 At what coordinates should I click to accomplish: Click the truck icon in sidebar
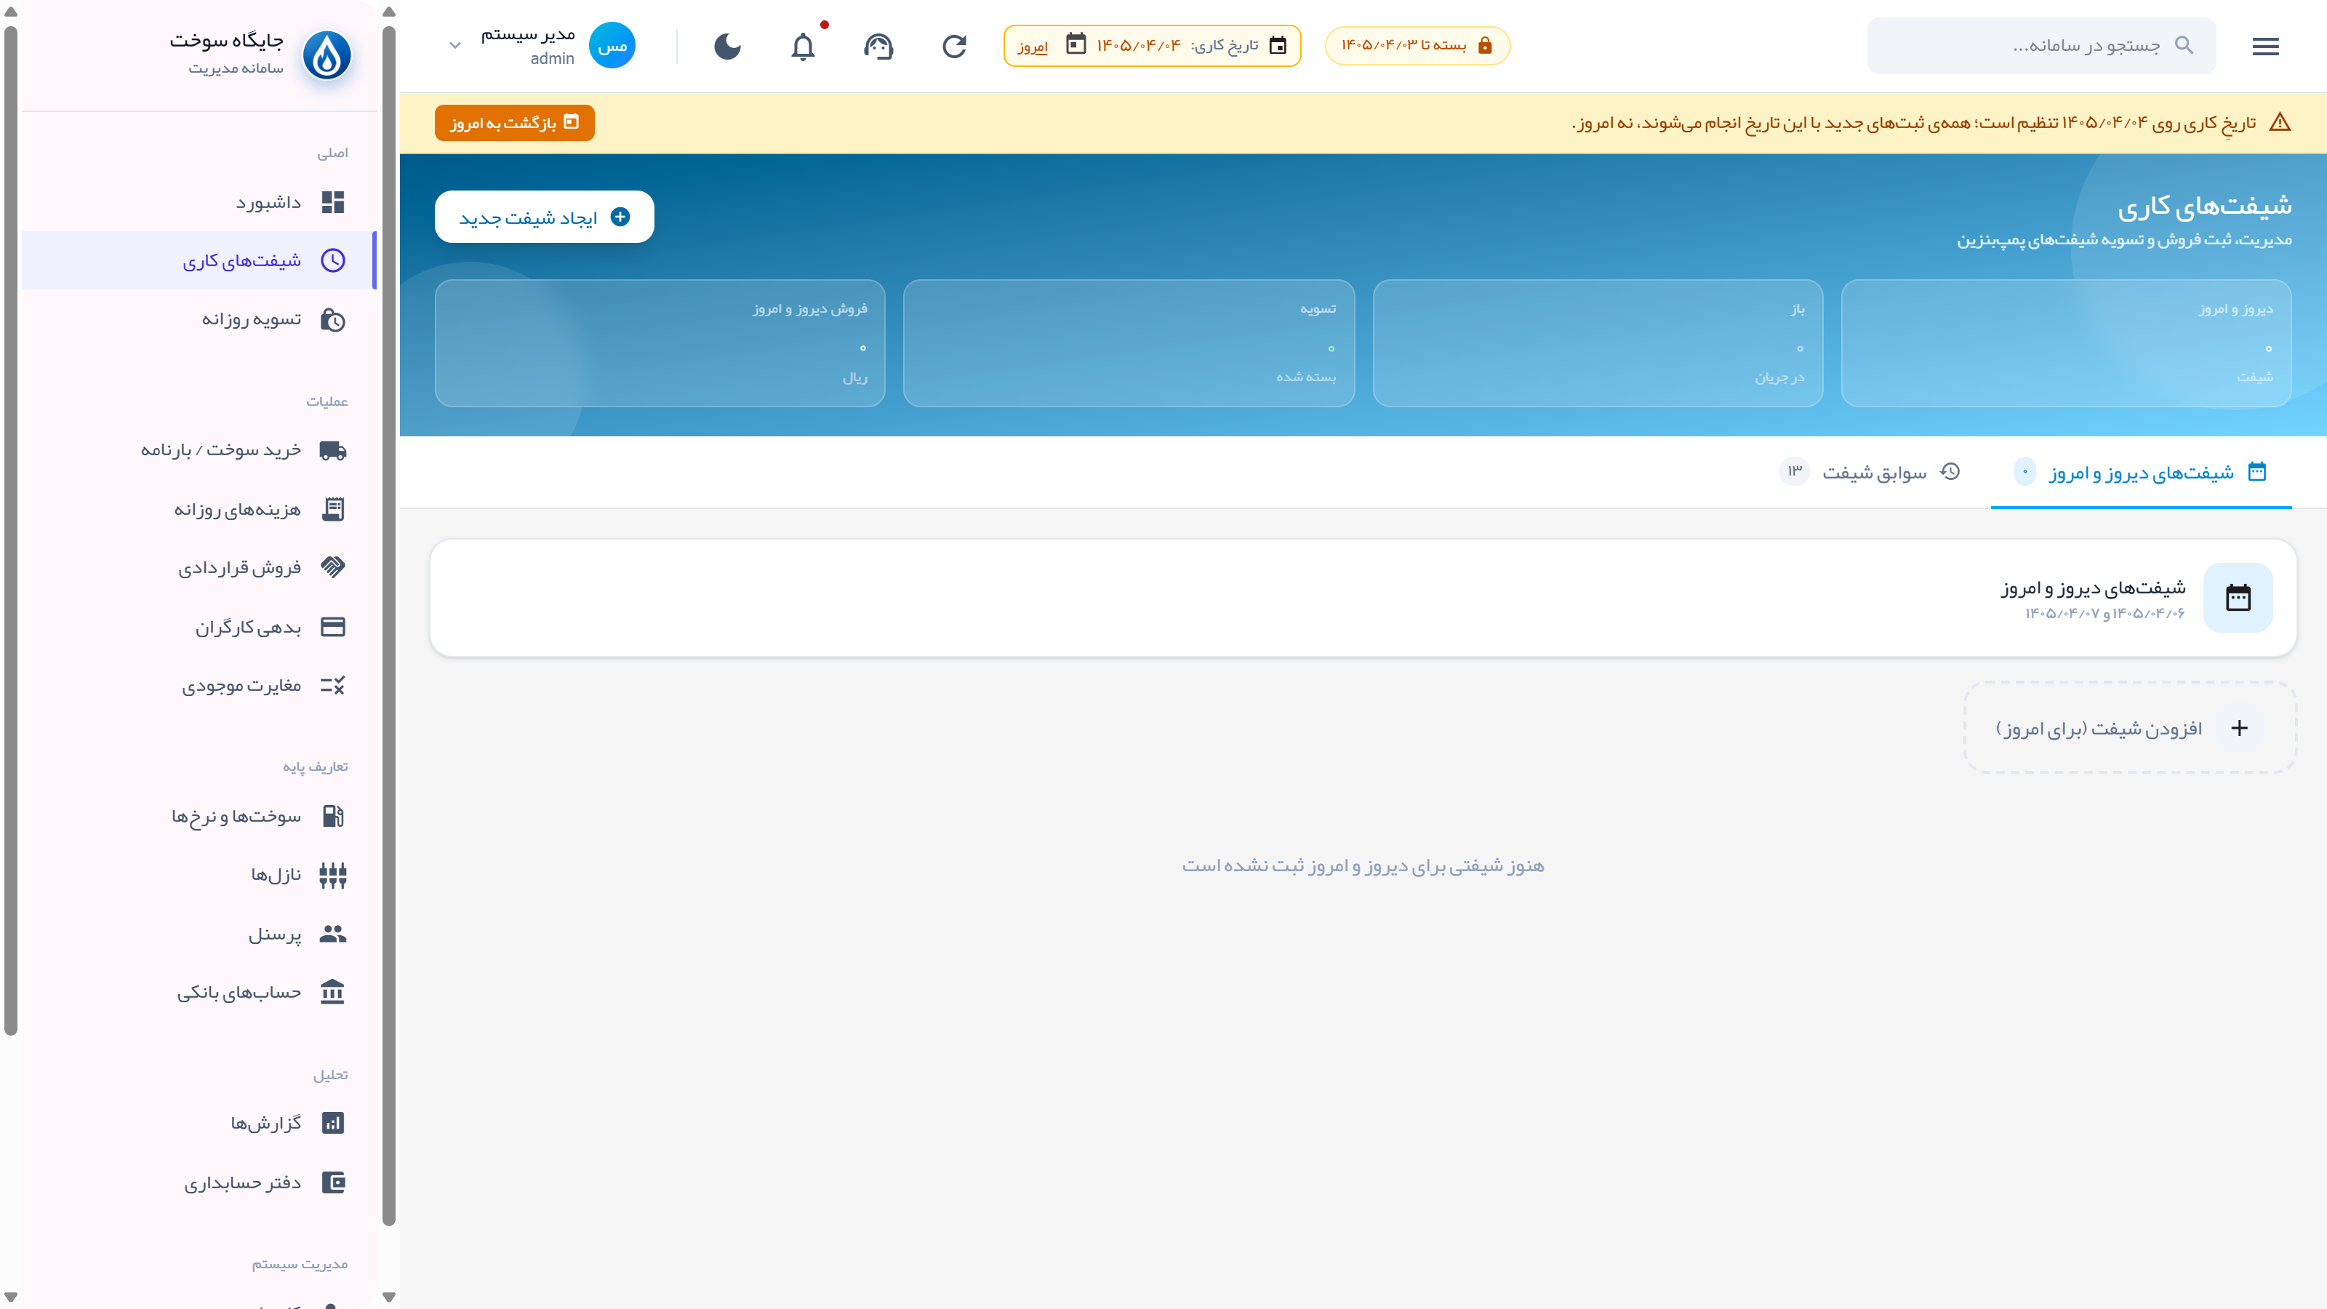tap(332, 450)
